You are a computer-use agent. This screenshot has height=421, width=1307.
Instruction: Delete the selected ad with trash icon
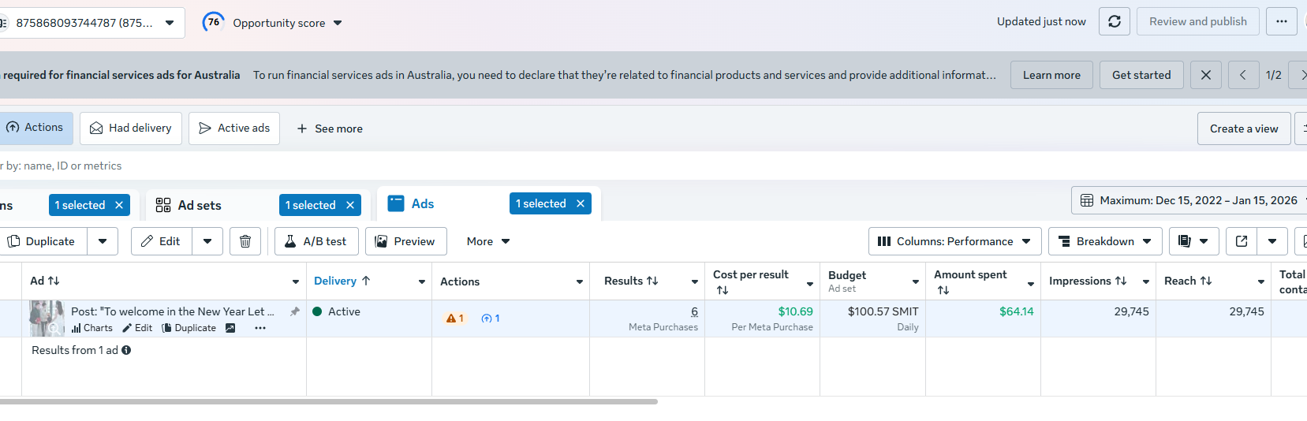[x=245, y=241]
